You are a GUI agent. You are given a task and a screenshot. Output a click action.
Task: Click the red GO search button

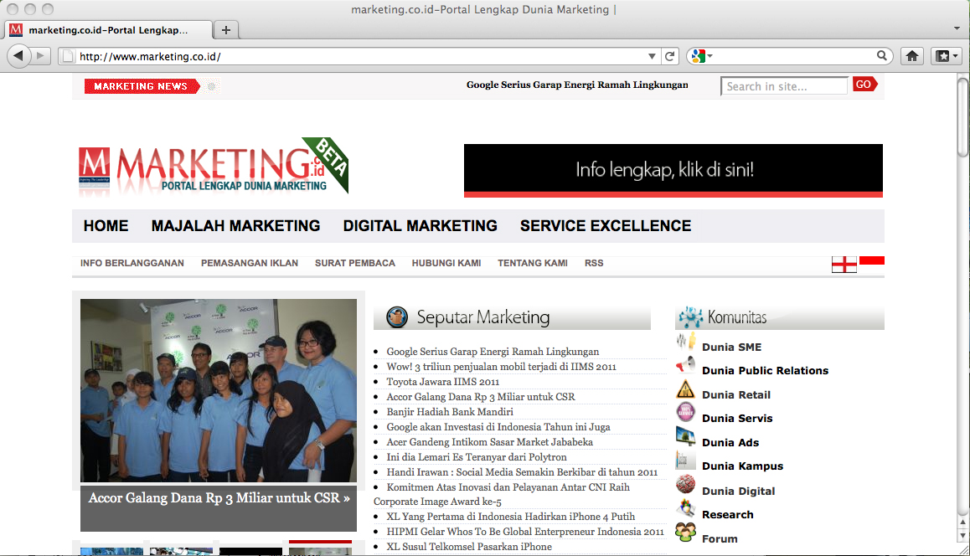864,85
